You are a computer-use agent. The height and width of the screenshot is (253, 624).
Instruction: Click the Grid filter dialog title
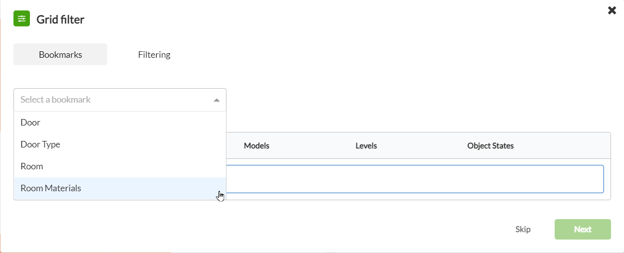click(60, 19)
